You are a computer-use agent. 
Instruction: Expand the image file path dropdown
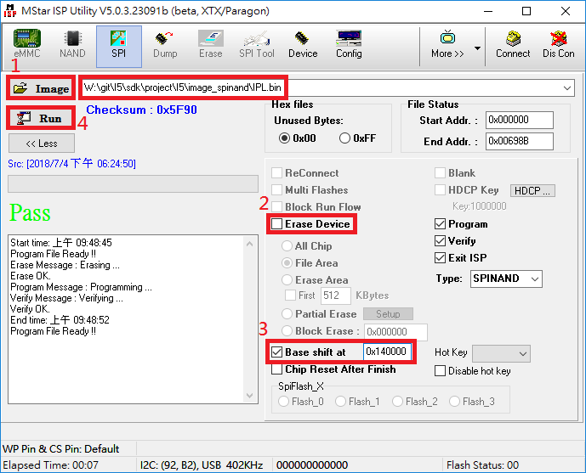pos(567,88)
